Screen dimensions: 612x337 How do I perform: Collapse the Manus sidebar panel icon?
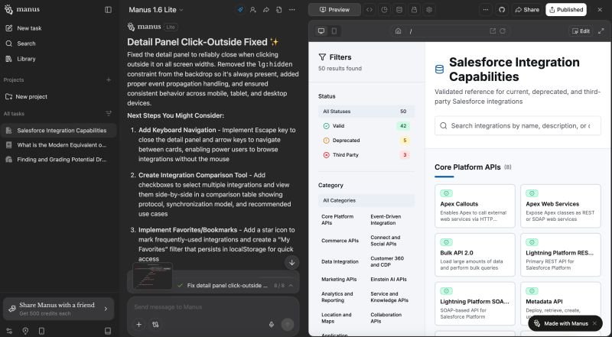tap(108, 10)
